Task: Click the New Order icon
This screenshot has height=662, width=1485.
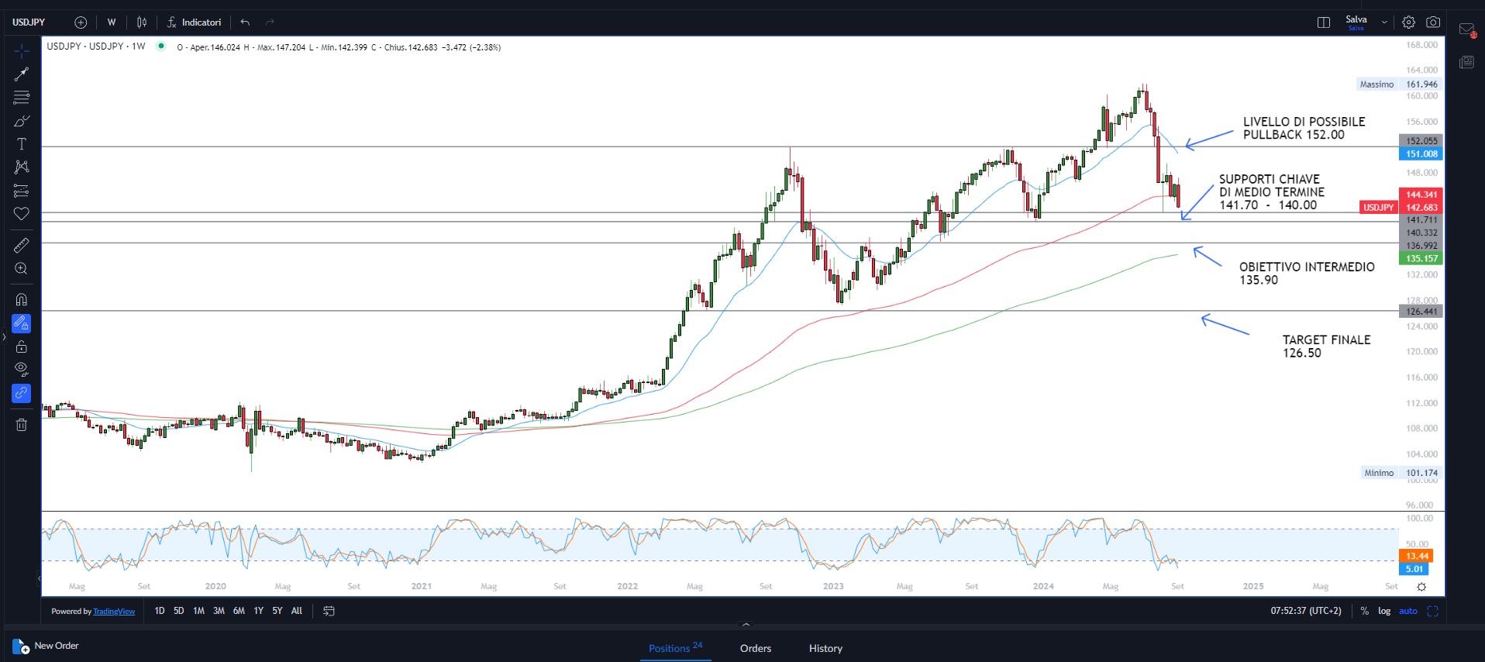Action: pyautogui.click(x=21, y=646)
